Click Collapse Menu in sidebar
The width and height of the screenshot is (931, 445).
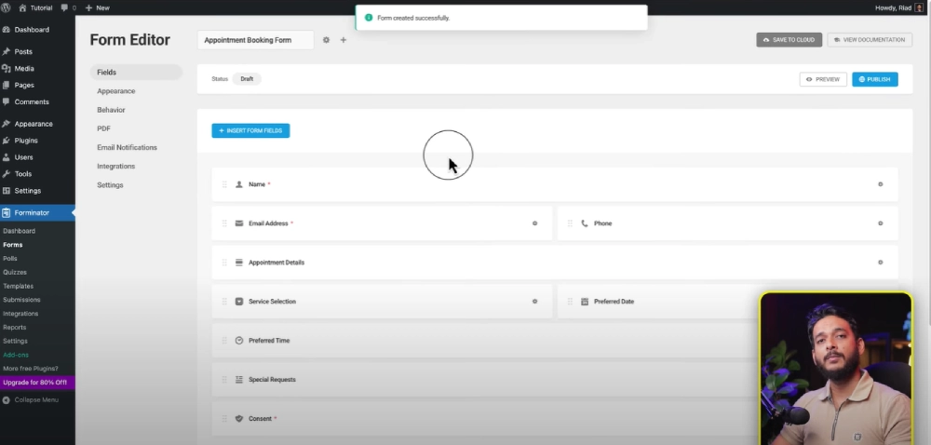[31, 400]
